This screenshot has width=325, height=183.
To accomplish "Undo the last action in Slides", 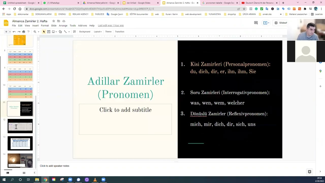I will tap(14, 32).
